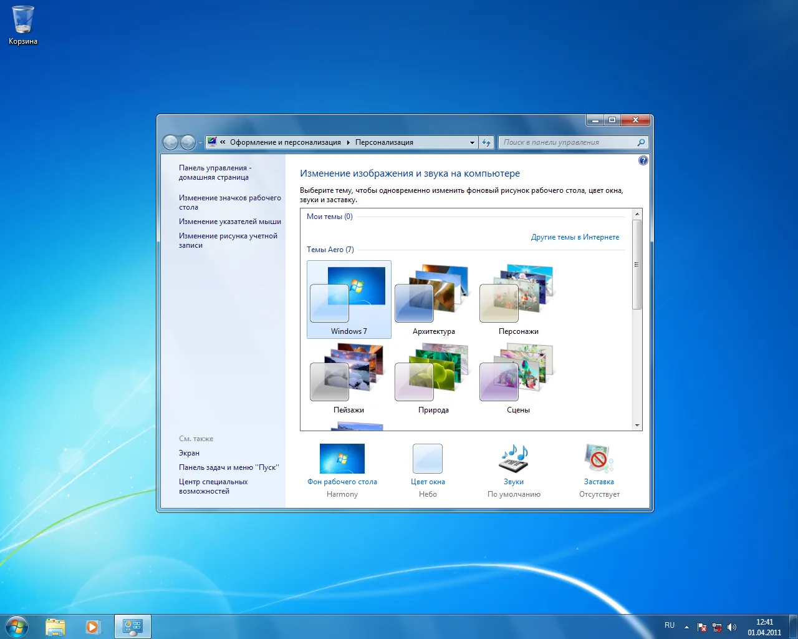Expand the arrow after Оформление и персонализация
Screen dimensions: 798x639
tap(348, 142)
